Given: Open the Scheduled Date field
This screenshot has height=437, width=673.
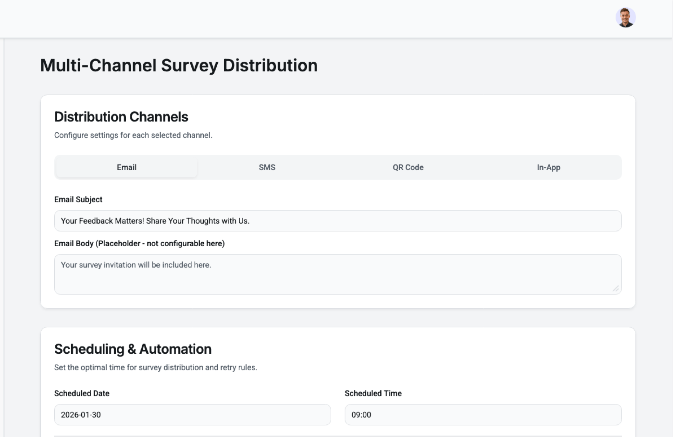Looking at the screenshot, I should point(192,415).
